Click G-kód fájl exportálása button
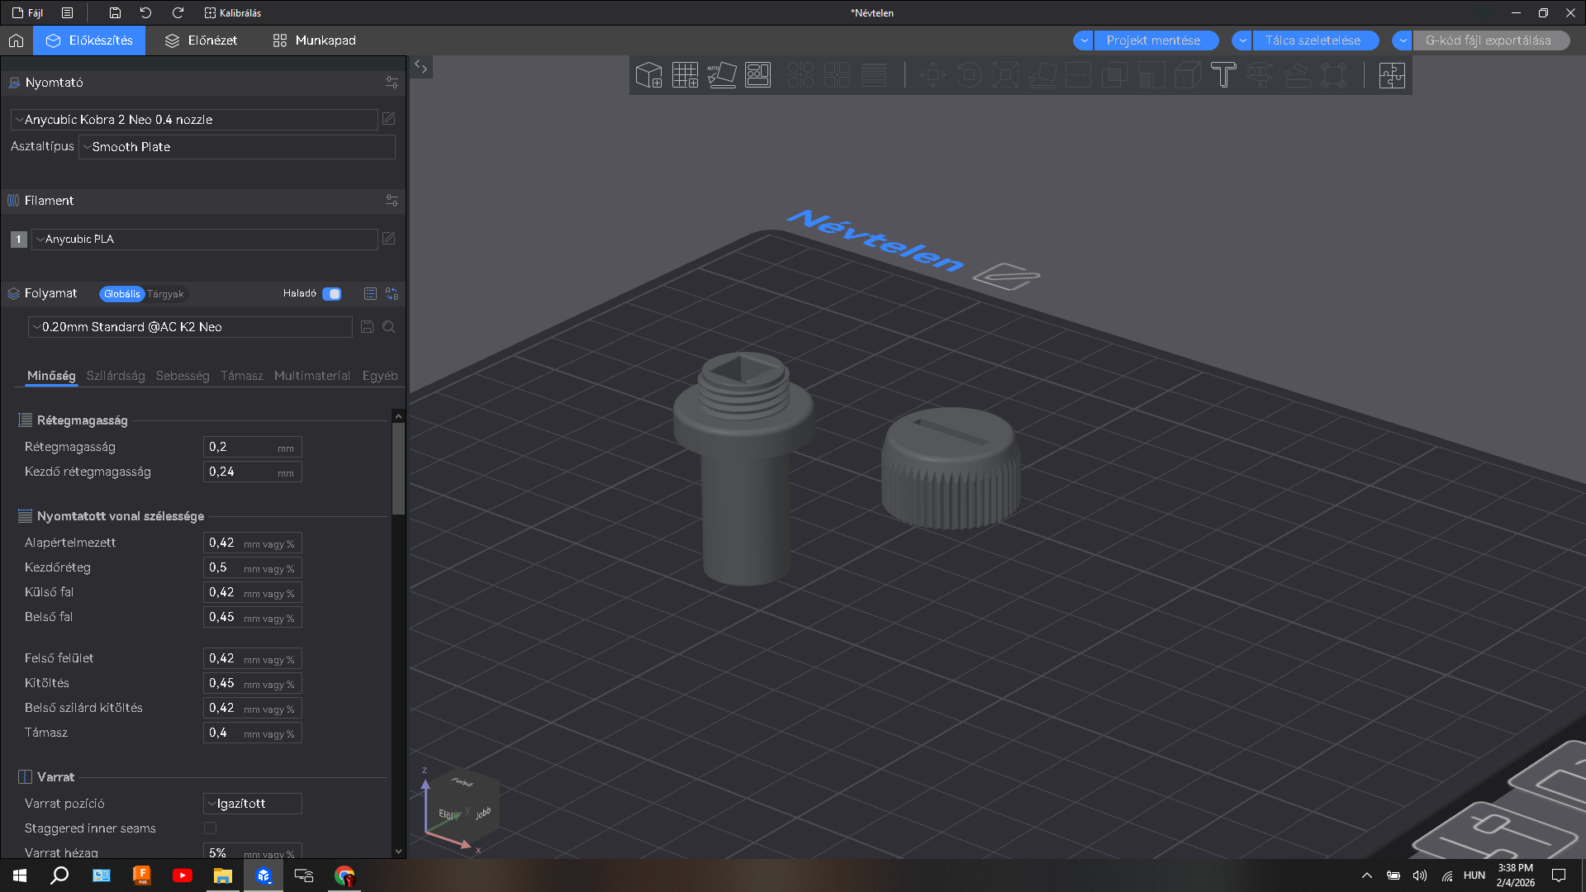Screen dimensions: 1586x892 point(1490,40)
